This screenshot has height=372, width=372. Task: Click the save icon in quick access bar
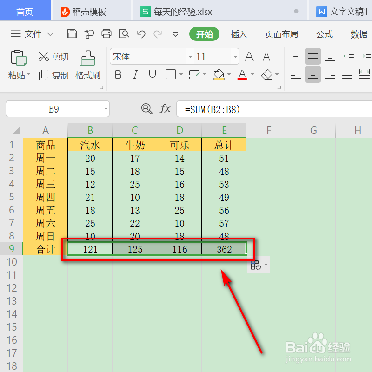coord(72,34)
